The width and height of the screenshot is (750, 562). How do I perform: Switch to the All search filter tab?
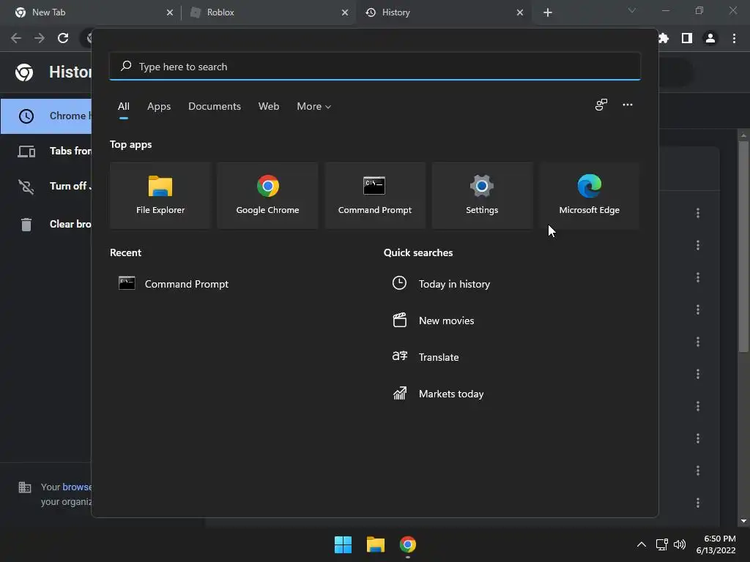pos(123,107)
